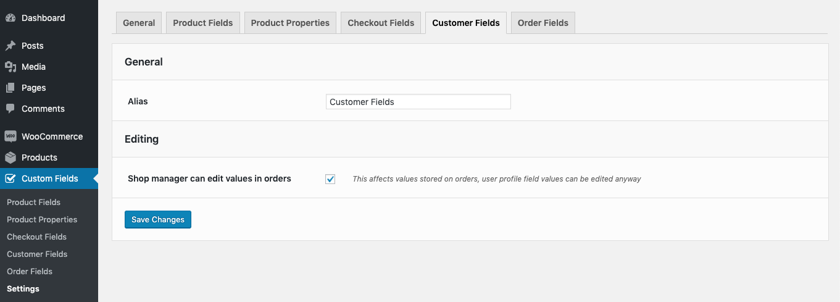The image size is (840, 302).
Task: Click the Media icon in sidebar
Action: click(x=10, y=67)
